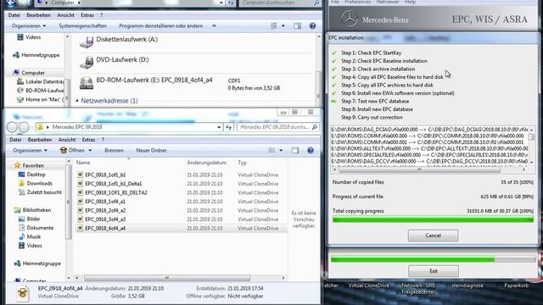Image resolution: width=543 pixels, height=305 pixels.
Task: Click file icon of EPC_0918_1of1_b1
Action: coord(80,175)
